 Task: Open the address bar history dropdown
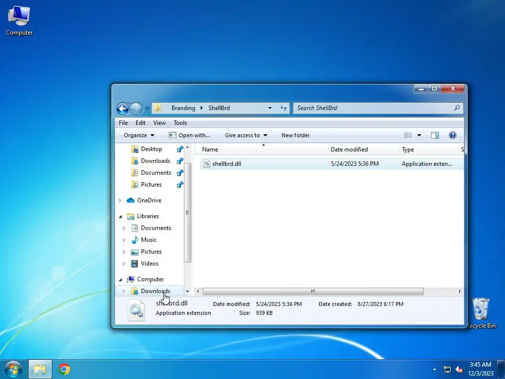pyautogui.click(x=270, y=108)
